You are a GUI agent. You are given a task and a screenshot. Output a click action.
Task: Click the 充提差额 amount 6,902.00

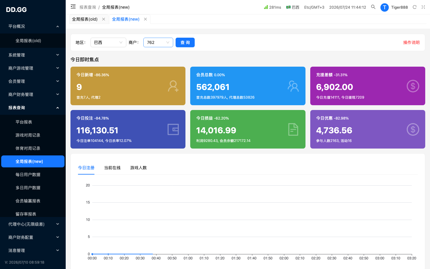(334, 87)
